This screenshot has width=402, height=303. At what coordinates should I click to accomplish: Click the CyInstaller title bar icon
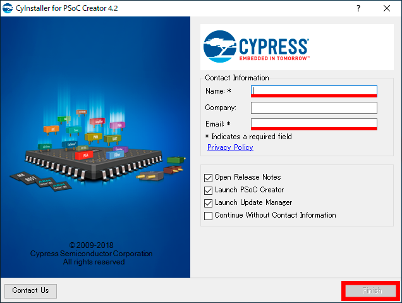[8, 8]
